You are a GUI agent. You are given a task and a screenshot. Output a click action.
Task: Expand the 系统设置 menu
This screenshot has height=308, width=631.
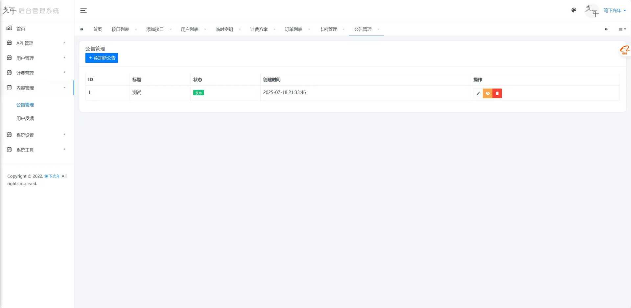pos(25,135)
